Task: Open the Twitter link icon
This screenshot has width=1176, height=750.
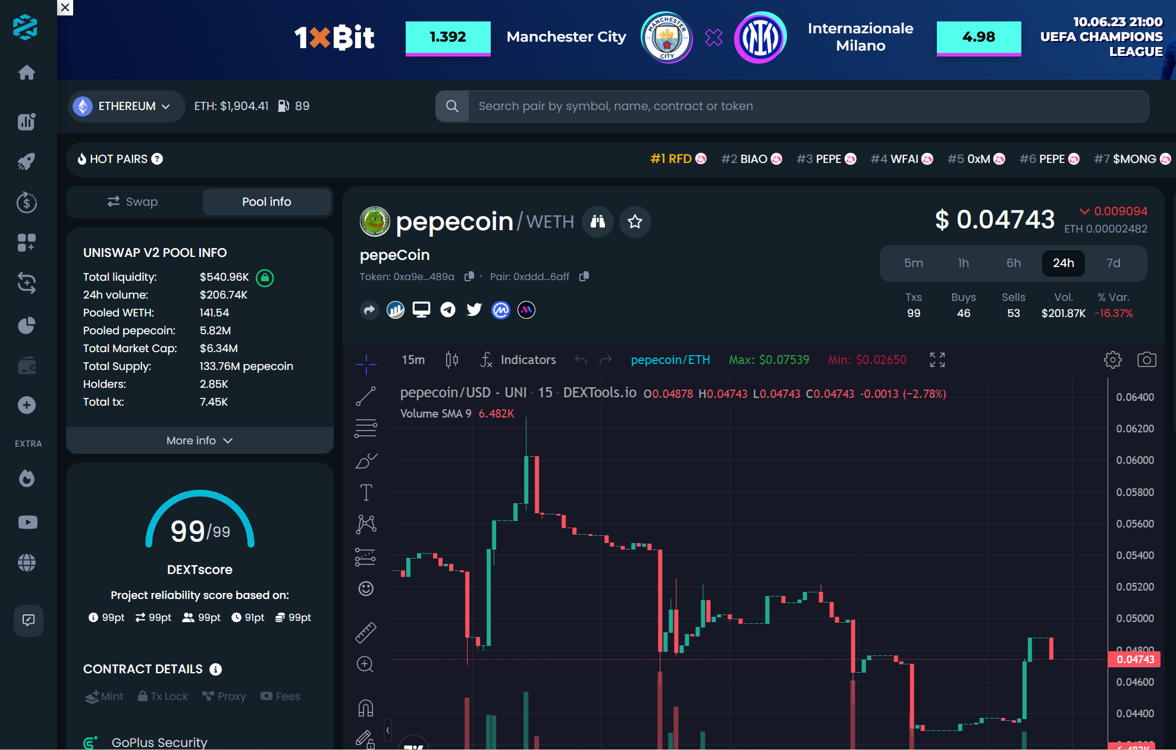Action: (x=474, y=310)
